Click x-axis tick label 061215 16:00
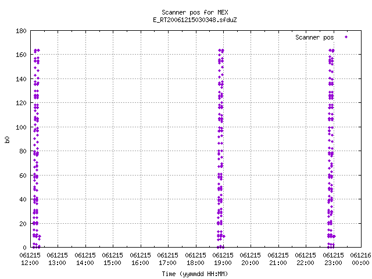Viewport: 372px width, 279px height. tap(140, 259)
